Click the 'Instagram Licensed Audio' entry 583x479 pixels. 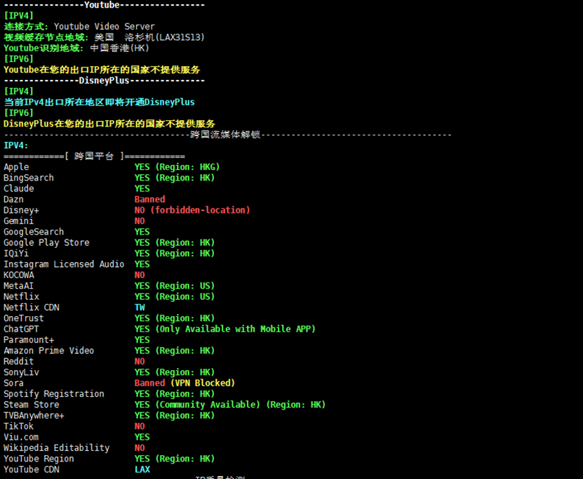click(x=64, y=264)
